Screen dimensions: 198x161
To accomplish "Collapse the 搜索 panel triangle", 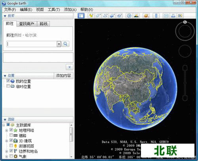I will point(5,16).
